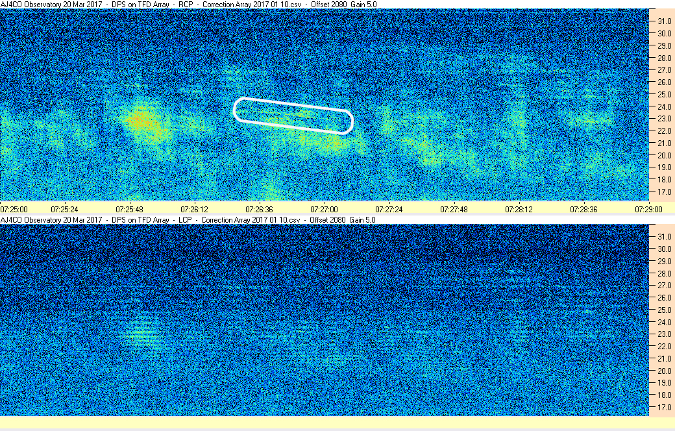The height and width of the screenshot is (431, 675).
Task: Click the LCP spectrogram title text
Action: click(188, 219)
